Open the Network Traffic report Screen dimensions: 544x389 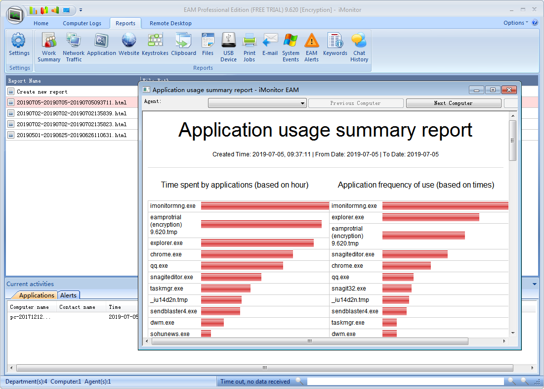74,48
